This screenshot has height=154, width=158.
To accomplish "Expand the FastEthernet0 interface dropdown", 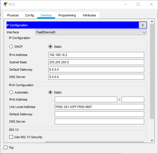I will (91, 32).
